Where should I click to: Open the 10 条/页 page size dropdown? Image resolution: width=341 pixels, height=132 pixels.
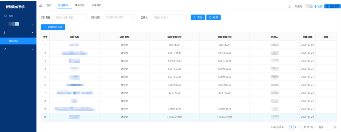(310, 127)
